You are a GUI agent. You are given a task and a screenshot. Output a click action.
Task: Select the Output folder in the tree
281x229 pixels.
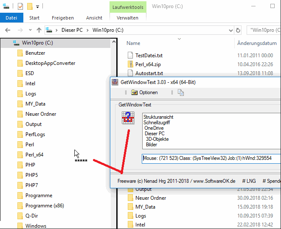click(x=34, y=124)
